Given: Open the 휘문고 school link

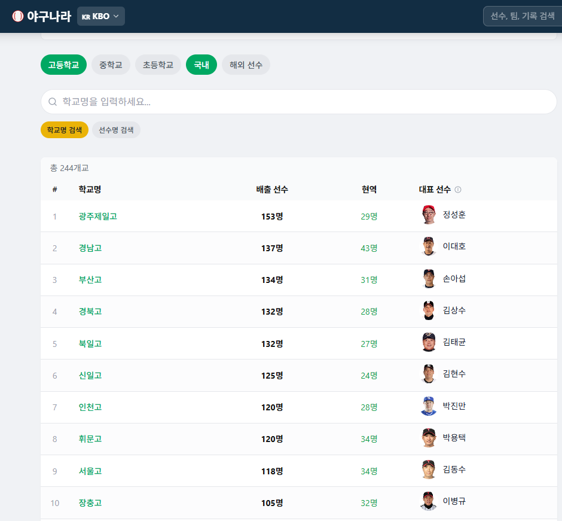Looking at the screenshot, I should 90,439.
